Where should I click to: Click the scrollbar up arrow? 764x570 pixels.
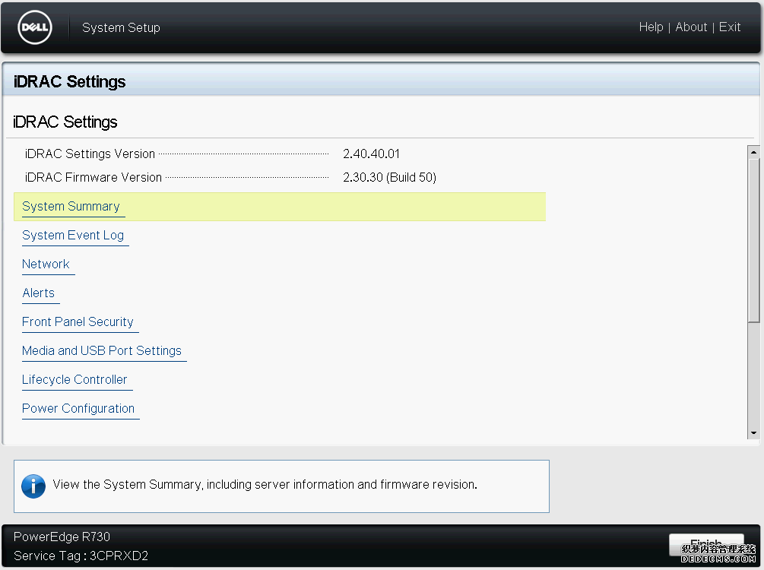click(x=753, y=151)
